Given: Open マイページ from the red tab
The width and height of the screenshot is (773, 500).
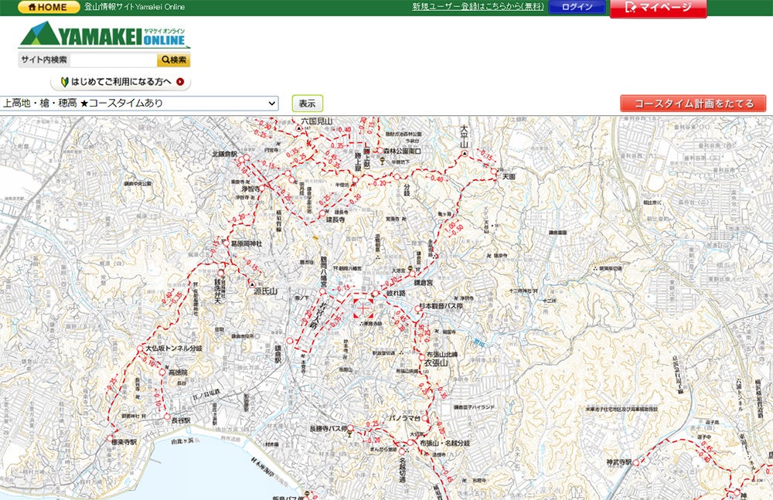Looking at the screenshot, I should pyautogui.click(x=658, y=8).
